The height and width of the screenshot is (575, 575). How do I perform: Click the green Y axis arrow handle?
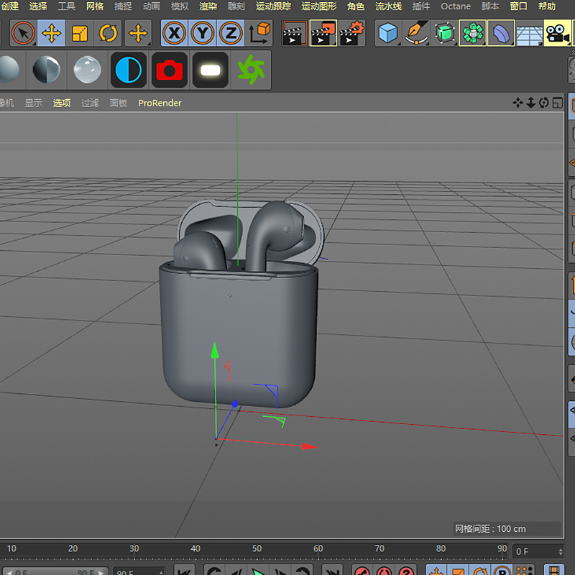coord(215,351)
